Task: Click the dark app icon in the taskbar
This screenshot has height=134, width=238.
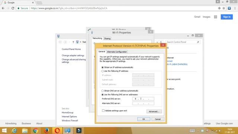Action: (79, 131)
